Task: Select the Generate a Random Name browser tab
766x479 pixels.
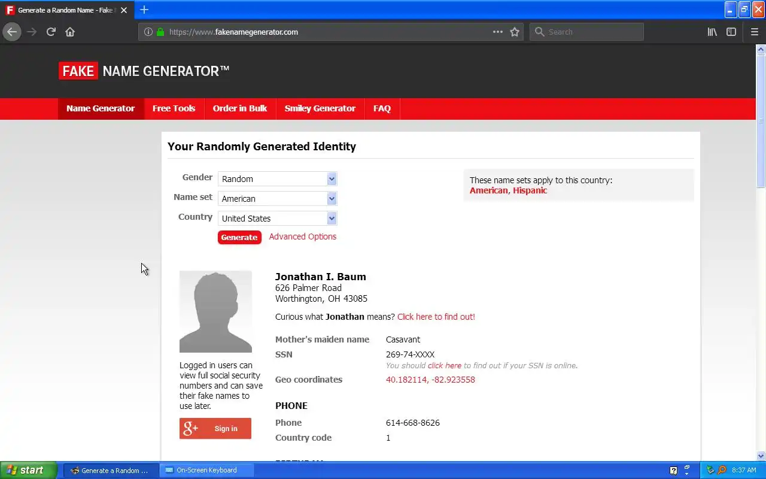Action: point(66,10)
